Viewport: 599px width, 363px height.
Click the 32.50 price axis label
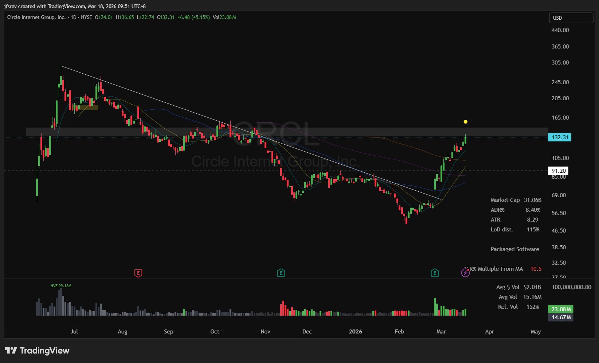[559, 263]
